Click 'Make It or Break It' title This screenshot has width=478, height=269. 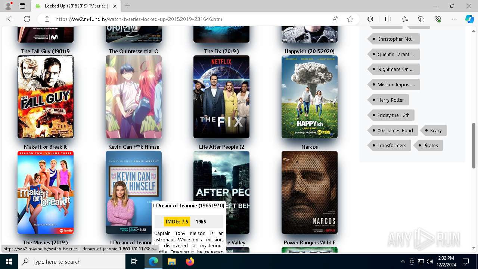[x=46, y=147]
